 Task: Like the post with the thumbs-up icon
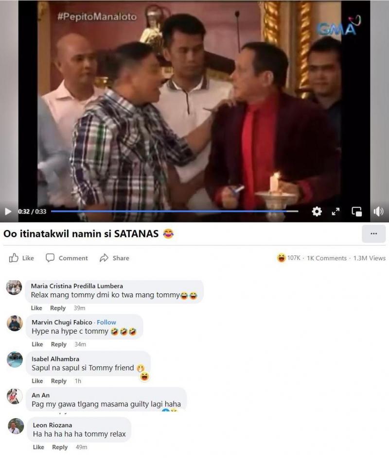point(14,257)
